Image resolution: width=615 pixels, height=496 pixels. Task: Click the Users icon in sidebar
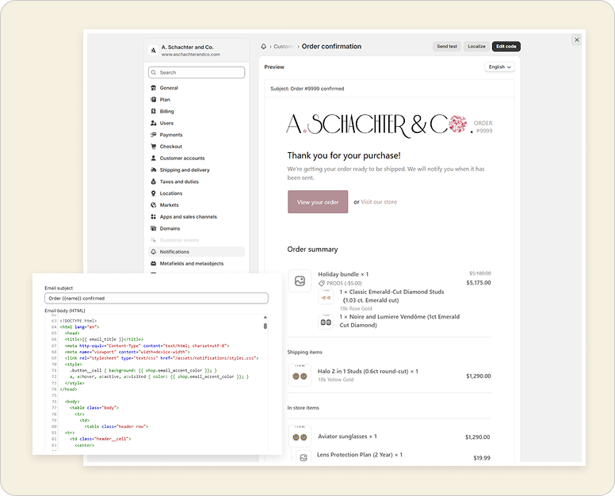point(154,123)
